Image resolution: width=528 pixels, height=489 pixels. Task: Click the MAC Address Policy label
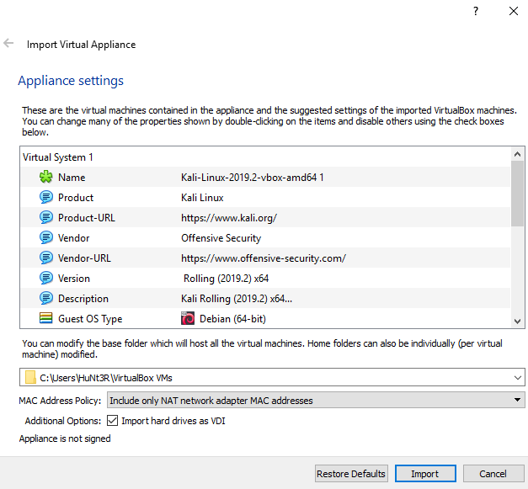(x=60, y=401)
